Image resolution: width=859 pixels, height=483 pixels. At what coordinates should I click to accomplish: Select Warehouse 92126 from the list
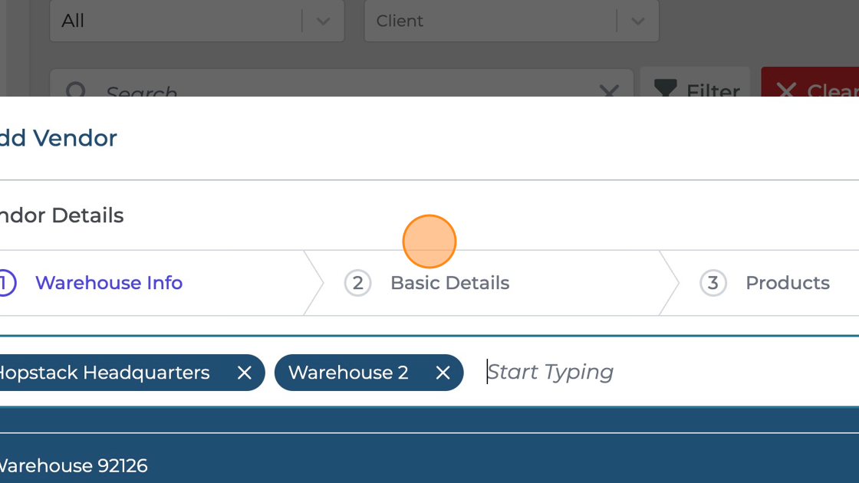point(74,465)
